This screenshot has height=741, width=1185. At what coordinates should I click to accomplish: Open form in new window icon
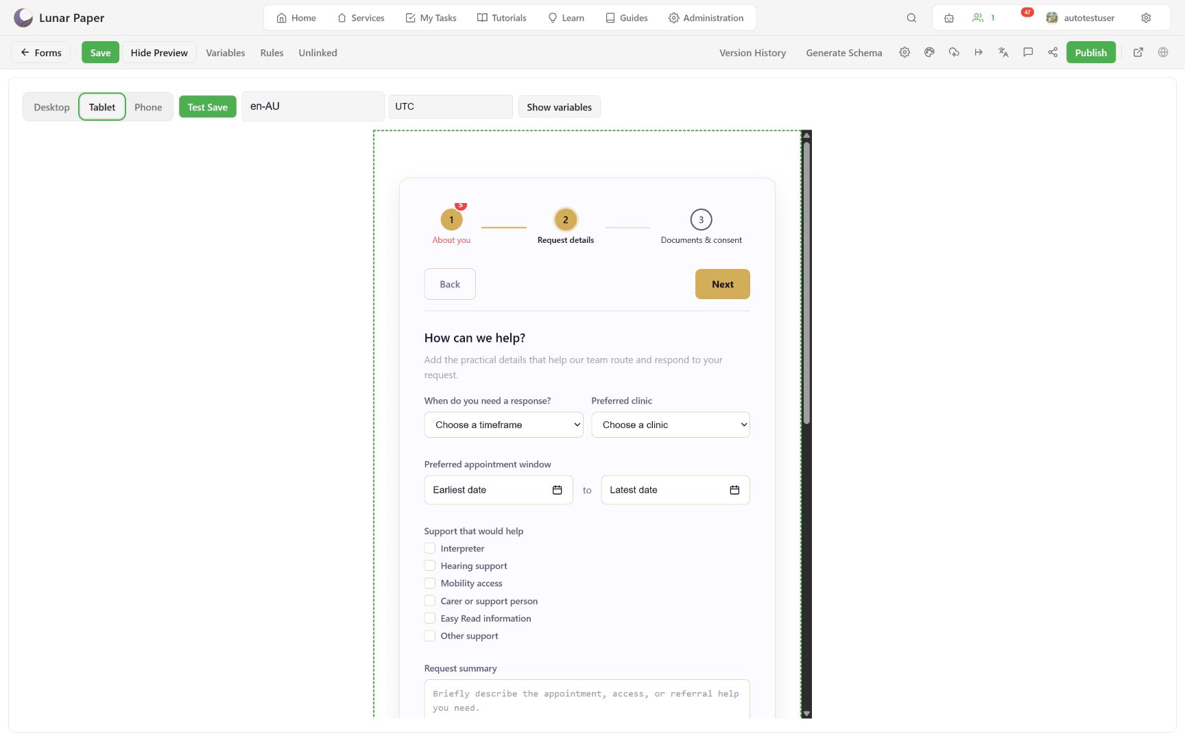(1138, 52)
